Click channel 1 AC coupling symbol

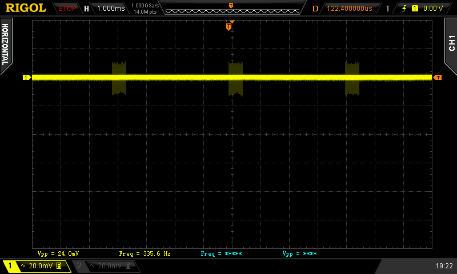coord(23,265)
